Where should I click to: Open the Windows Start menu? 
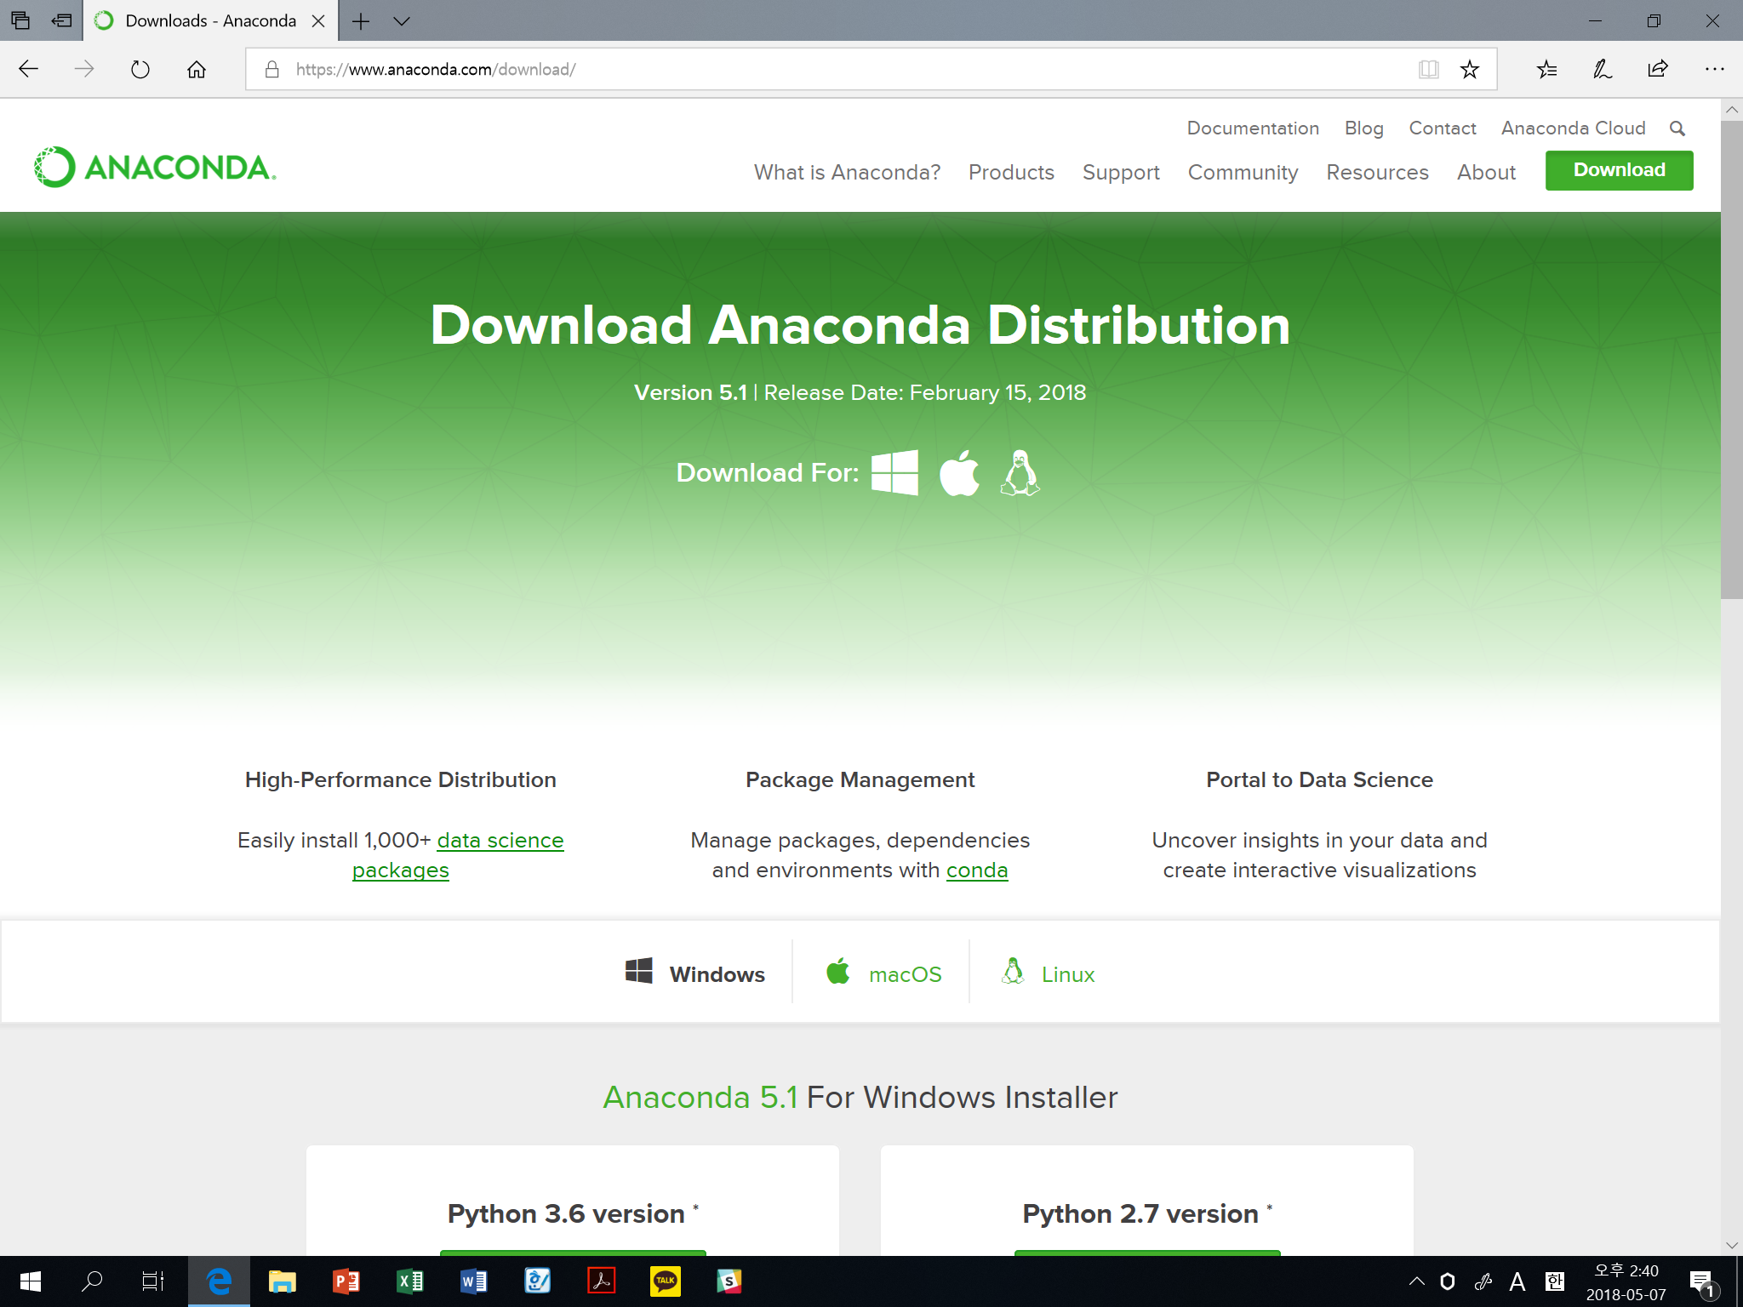tap(30, 1281)
